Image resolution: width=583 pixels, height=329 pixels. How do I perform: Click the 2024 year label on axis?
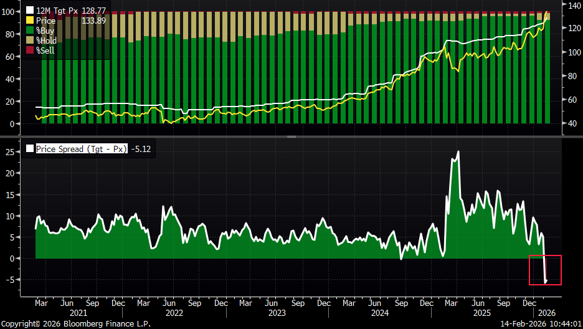click(379, 313)
